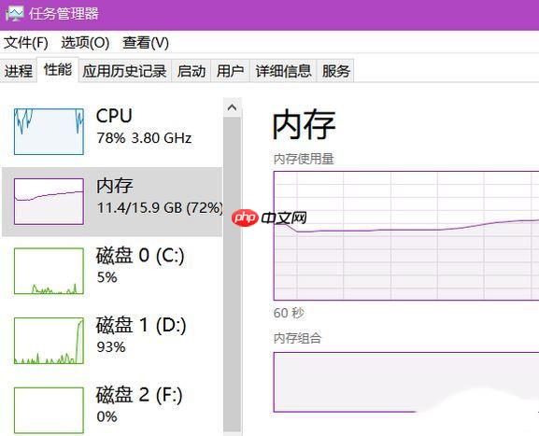Click the 内存使用量 usage graph
Viewport: 539px width, 436px height.
pyautogui.click(x=406, y=235)
